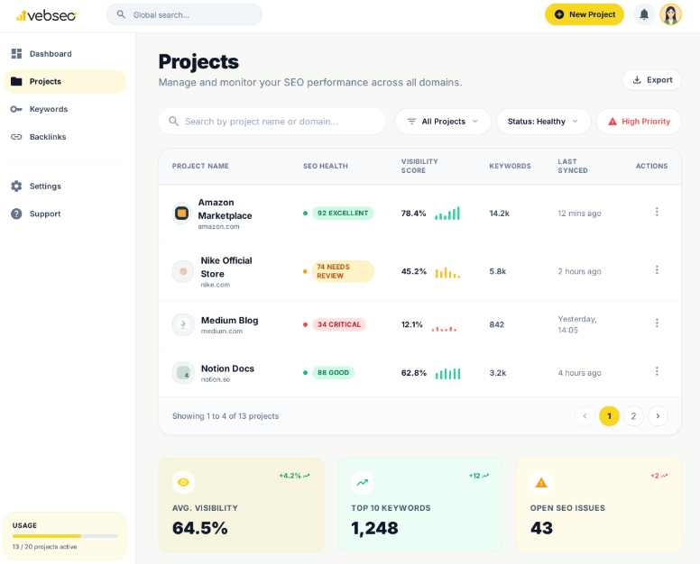The height and width of the screenshot is (564, 700).
Task: Open Backlinks in sidebar
Action: coord(65,137)
